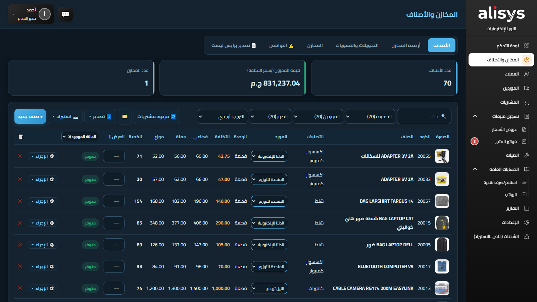Delete CABLE CAMERA RG174 row with X

pyautogui.click(x=20, y=288)
